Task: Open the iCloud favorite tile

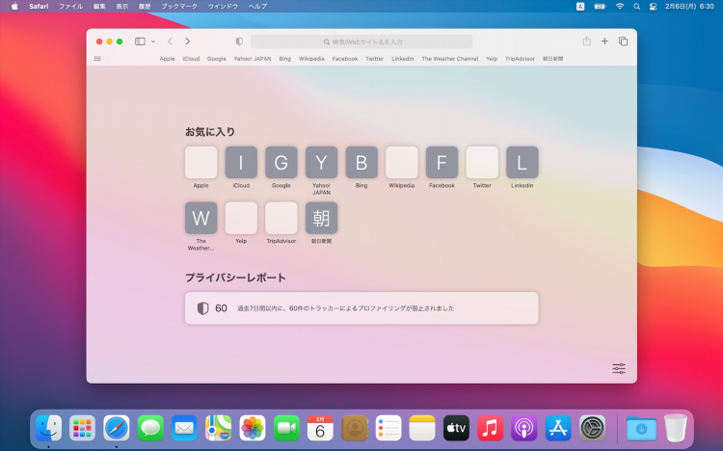Action: [x=241, y=162]
